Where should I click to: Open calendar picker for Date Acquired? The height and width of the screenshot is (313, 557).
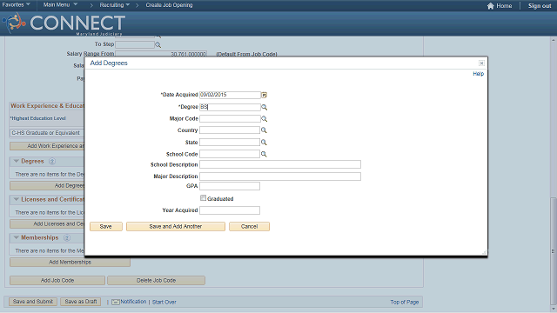point(264,95)
